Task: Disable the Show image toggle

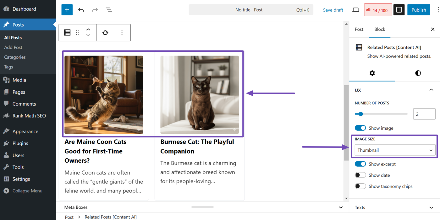Action: click(x=360, y=128)
